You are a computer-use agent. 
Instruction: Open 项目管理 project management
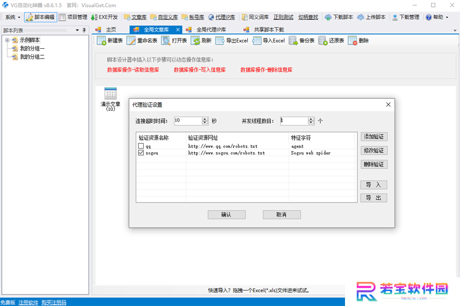[x=73, y=17]
